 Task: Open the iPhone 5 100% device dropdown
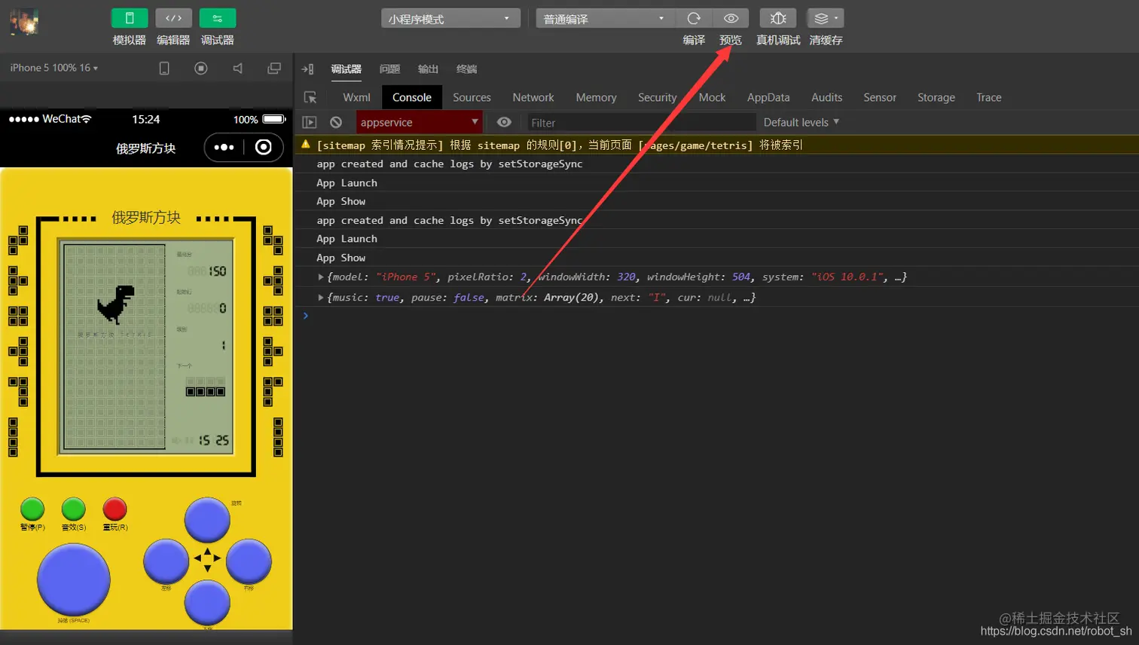click(x=54, y=68)
